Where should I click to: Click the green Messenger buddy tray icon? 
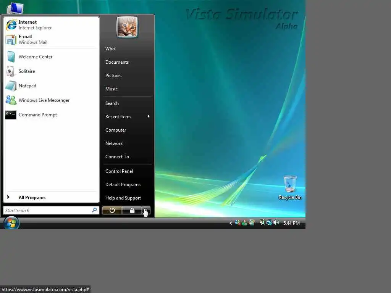245,222
